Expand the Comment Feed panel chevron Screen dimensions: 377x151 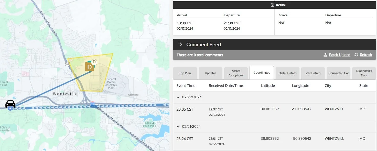point(181,44)
